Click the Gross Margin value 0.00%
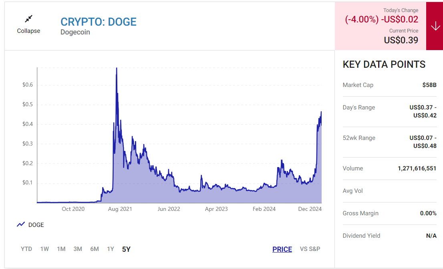 428,213
